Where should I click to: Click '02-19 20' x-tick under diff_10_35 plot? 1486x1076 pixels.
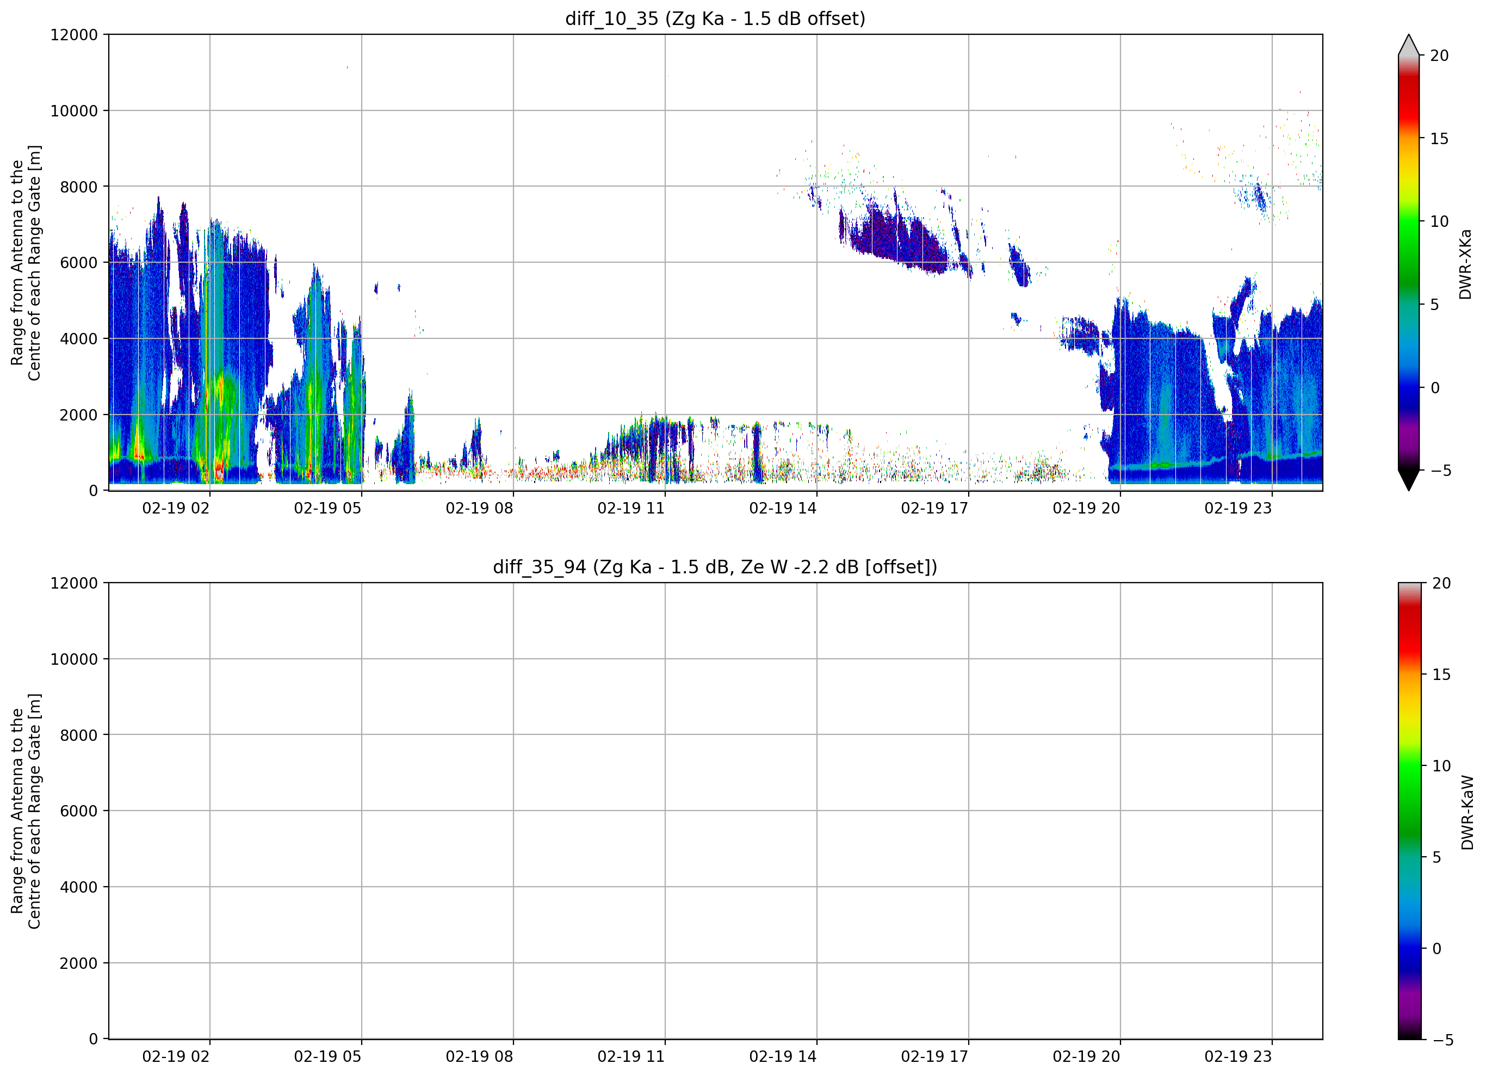pos(1086,509)
